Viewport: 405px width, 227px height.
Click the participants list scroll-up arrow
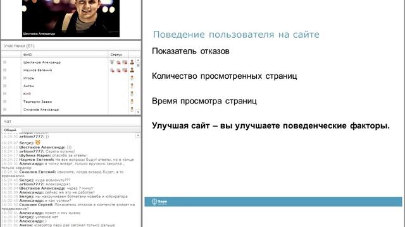click(138, 61)
